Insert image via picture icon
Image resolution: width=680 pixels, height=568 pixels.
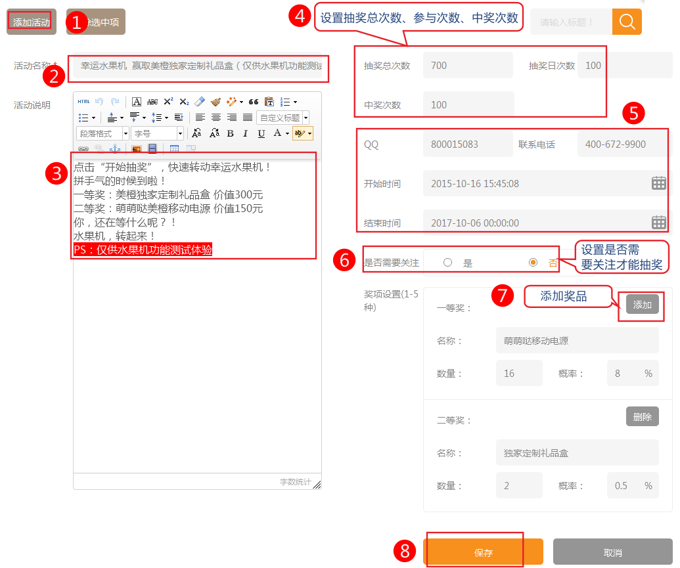(x=137, y=149)
